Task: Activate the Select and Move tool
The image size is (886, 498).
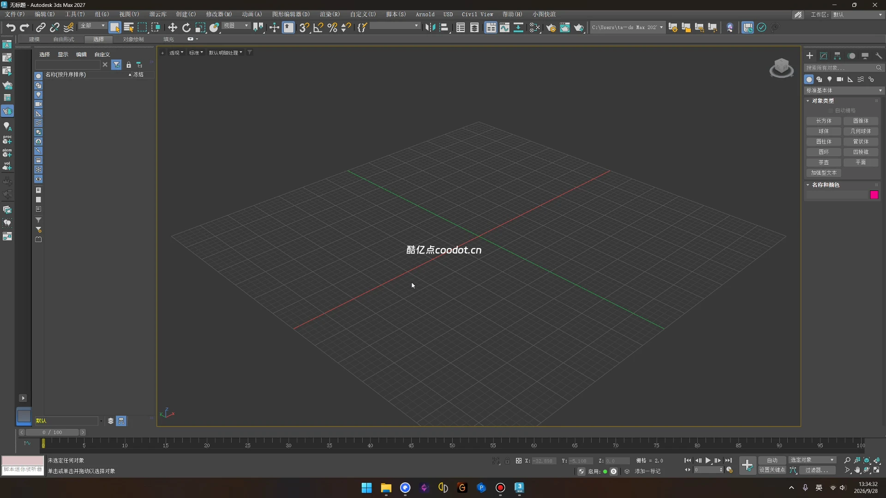Action: click(x=173, y=28)
